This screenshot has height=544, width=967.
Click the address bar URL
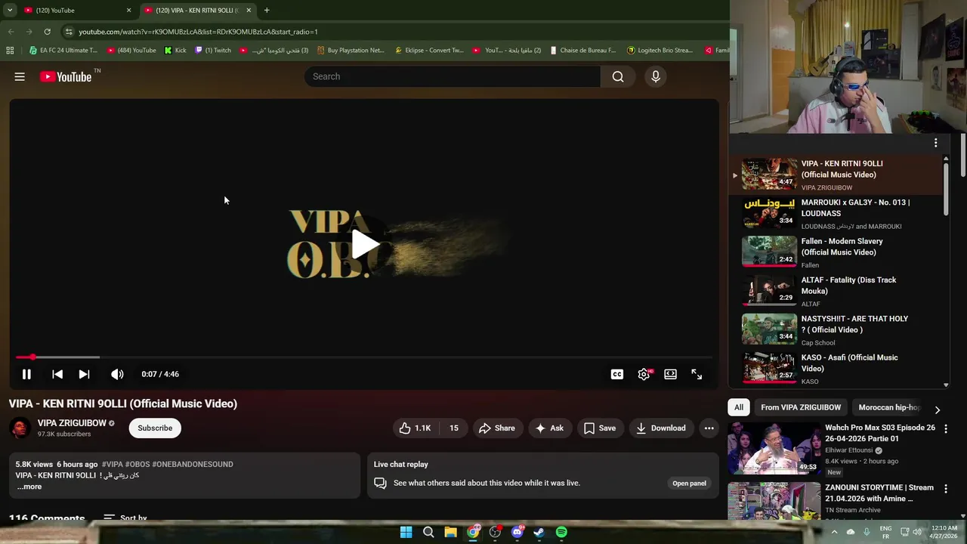(x=198, y=32)
